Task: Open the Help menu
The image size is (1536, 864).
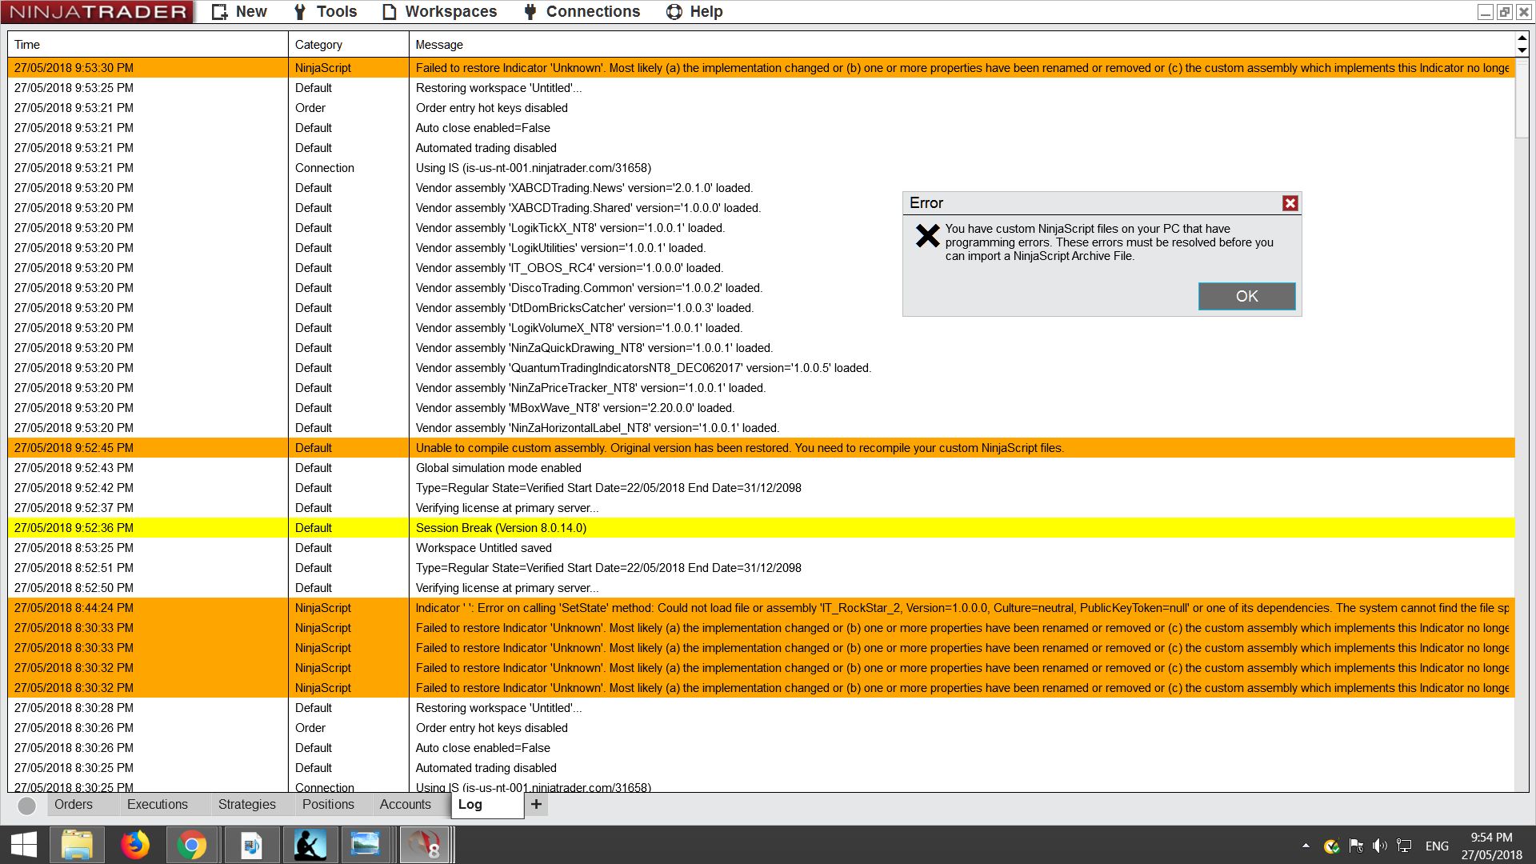Action: (x=694, y=12)
